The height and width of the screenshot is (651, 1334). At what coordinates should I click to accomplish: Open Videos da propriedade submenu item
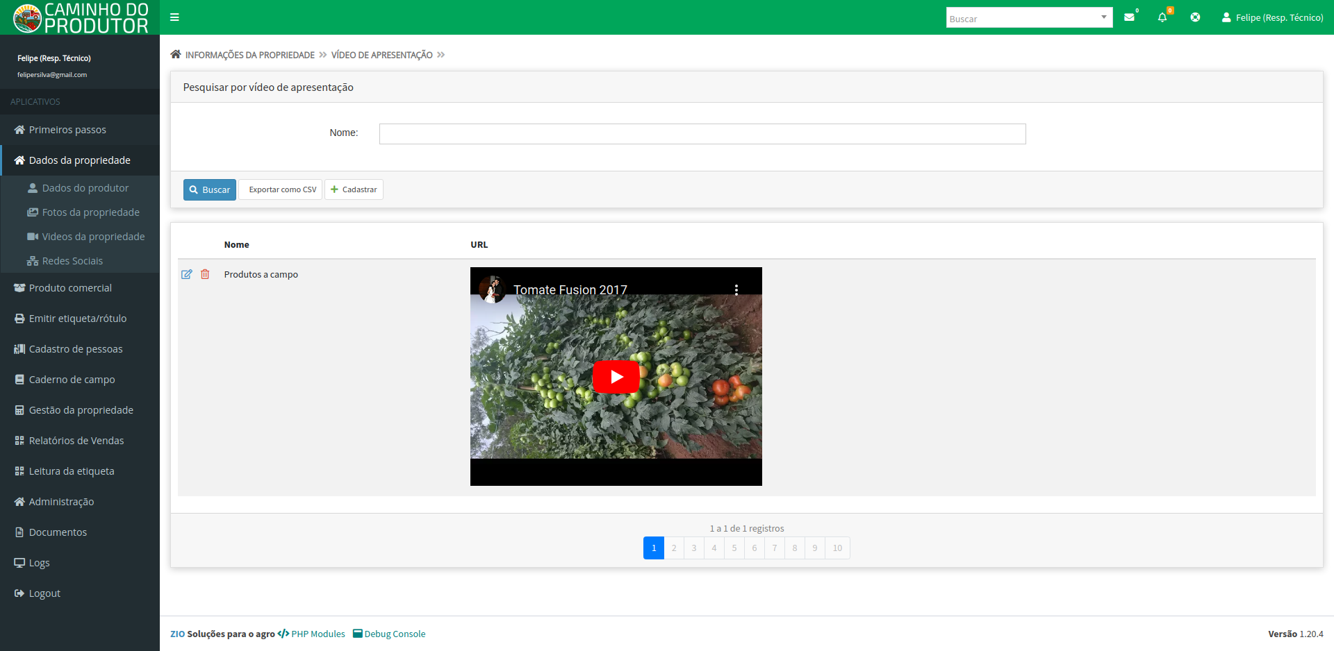click(x=93, y=237)
